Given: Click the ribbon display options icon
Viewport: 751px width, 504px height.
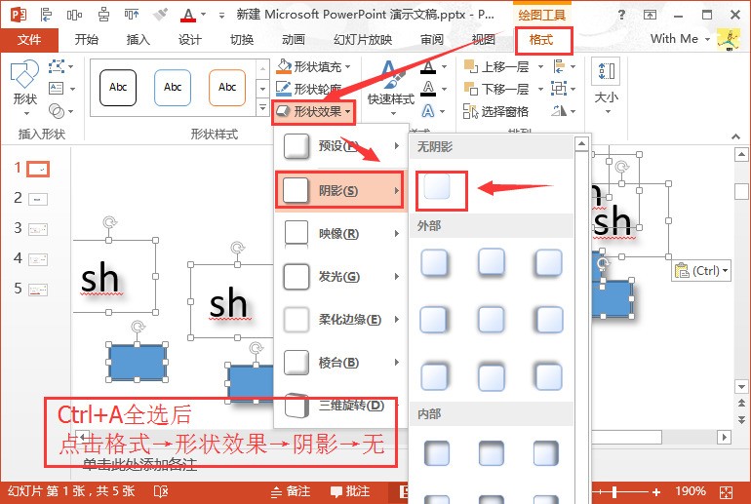Looking at the screenshot, I should click(650, 15).
